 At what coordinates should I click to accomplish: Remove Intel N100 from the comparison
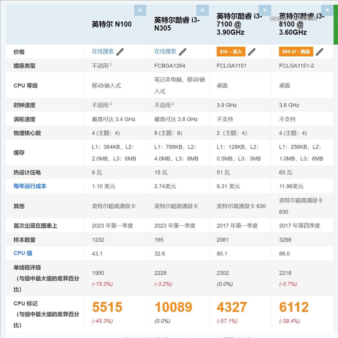tap(140, 10)
